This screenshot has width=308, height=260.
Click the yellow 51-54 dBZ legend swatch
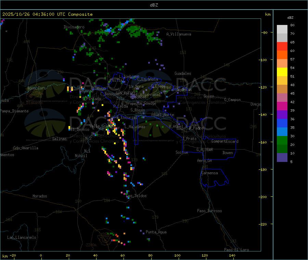click(x=282, y=72)
